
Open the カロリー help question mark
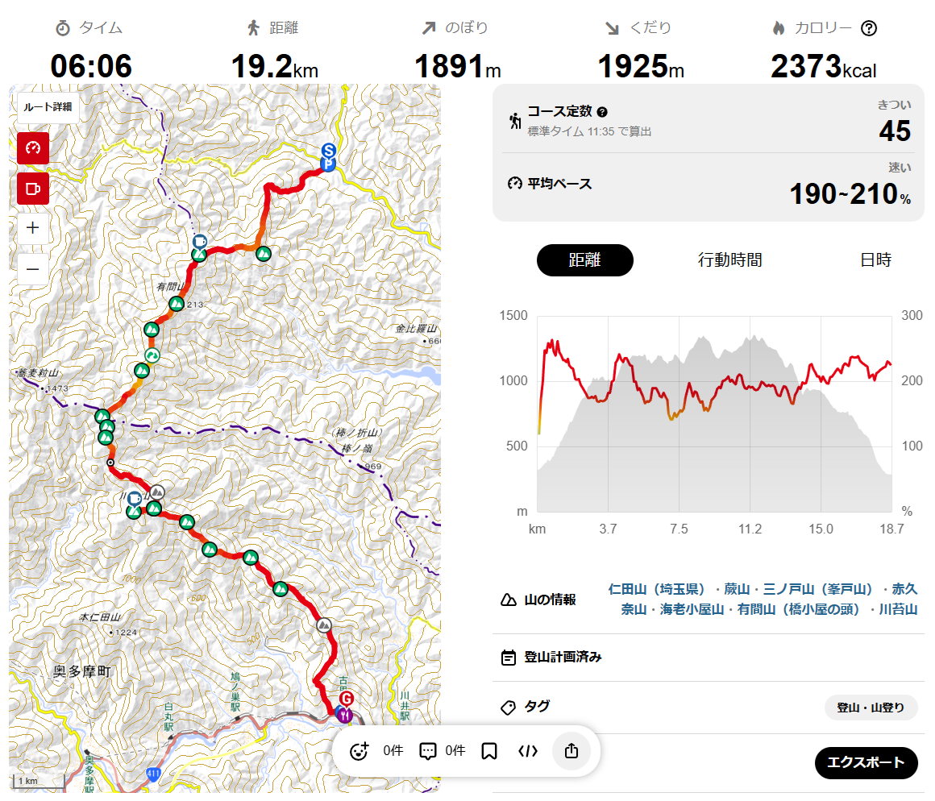tap(868, 28)
